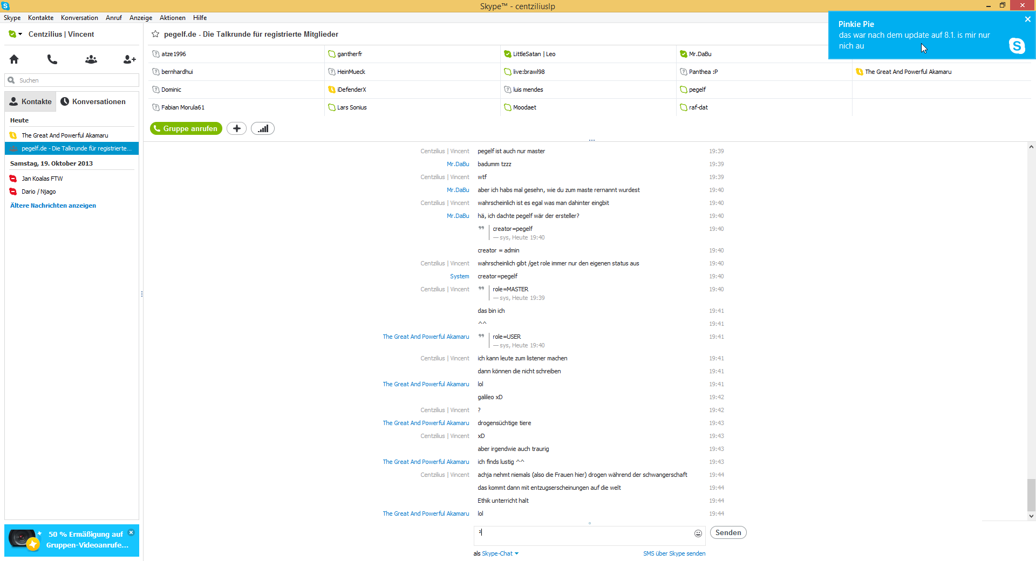Toggle favorite star for pegelf.de group
This screenshot has height=561, width=1036.
[x=155, y=34]
